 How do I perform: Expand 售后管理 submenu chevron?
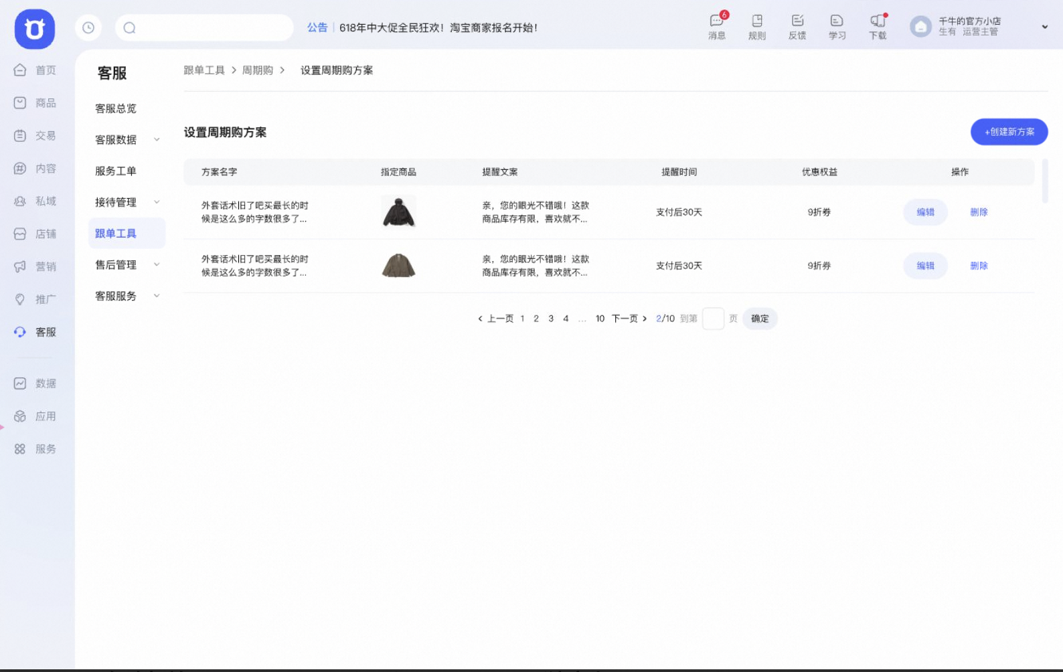click(x=157, y=264)
